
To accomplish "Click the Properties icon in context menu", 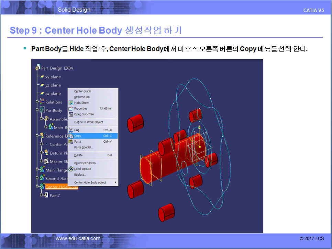I will 71,109.
